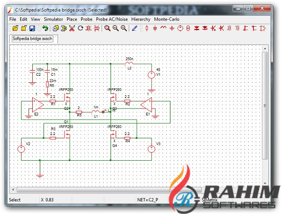Click the second folder toolbar icon

(24, 28)
